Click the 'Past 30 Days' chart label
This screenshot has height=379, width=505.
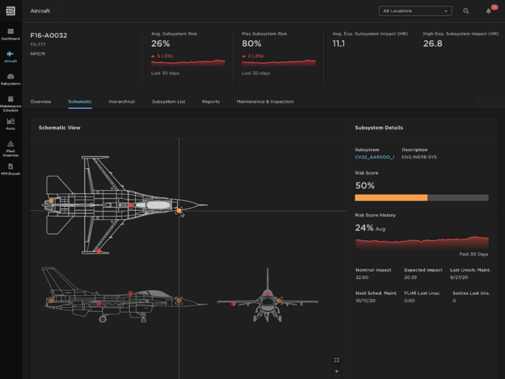[473, 254]
